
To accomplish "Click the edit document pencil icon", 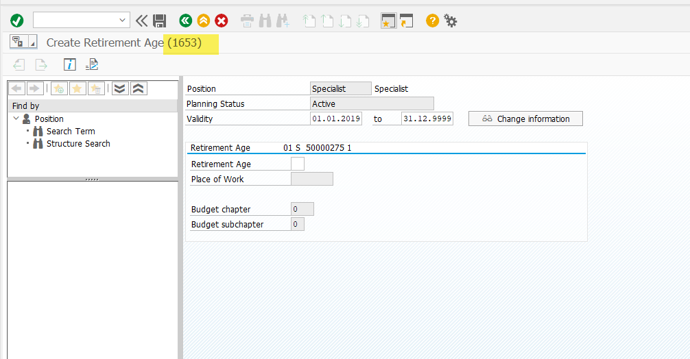I will (x=91, y=64).
